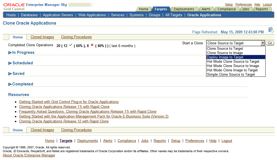The image size is (277, 160).
Task: Expand the In Progress section
Action: click(x=10, y=53)
